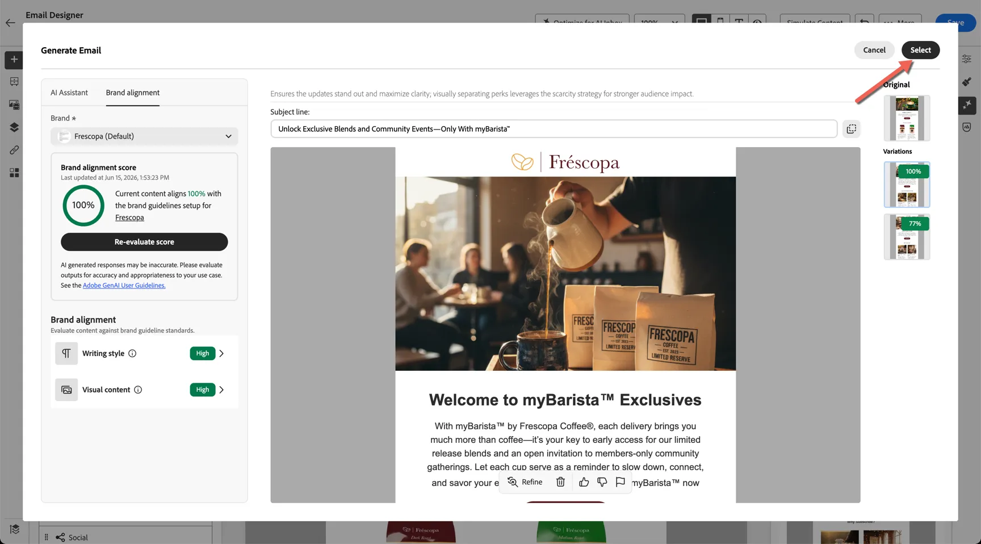981x544 pixels.
Task: Switch to the AI Assistant tab
Action: click(69, 93)
